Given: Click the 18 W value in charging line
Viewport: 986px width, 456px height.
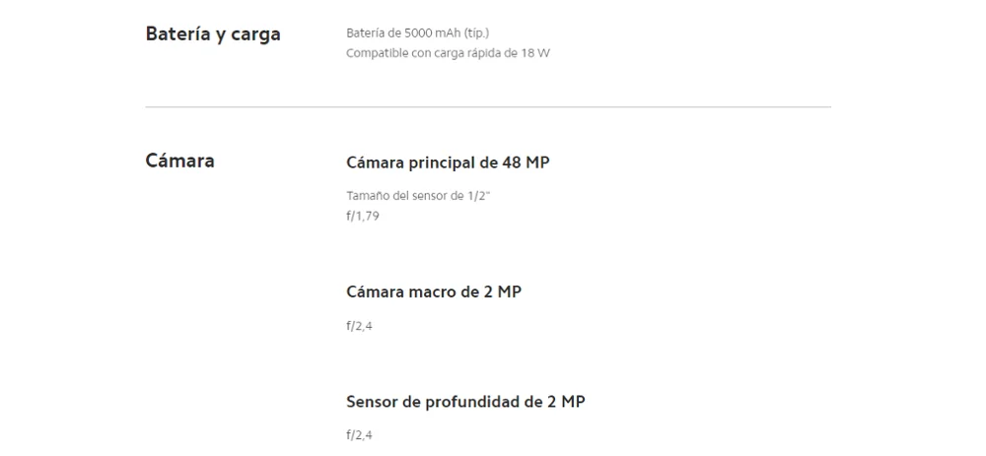Looking at the screenshot, I should pyautogui.click(x=535, y=53).
